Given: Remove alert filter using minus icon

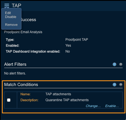Looking at the screenshot, I should pyautogui.click(x=121, y=64).
